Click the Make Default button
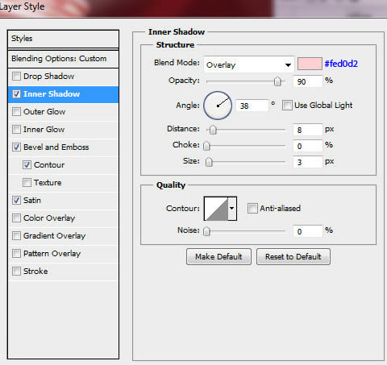The width and height of the screenshot is (387, 365). click(x=218, y=257)
